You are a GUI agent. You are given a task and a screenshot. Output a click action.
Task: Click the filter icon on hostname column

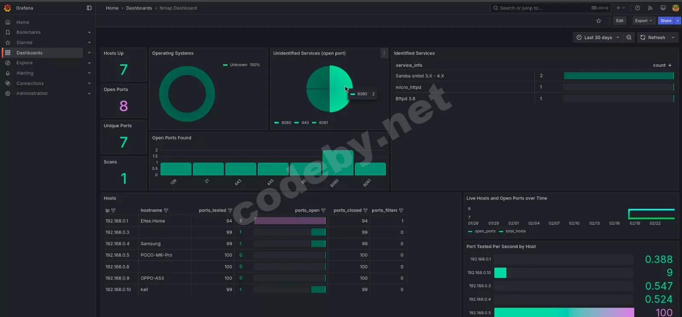click(x=166, y=211)
